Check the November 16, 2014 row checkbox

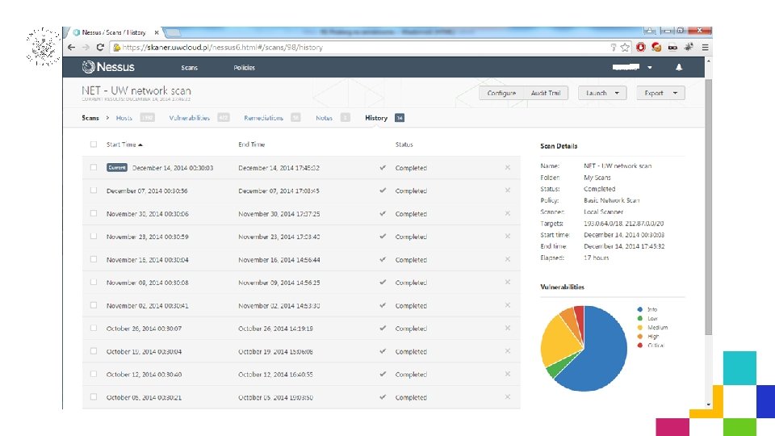tap(94, 259)
